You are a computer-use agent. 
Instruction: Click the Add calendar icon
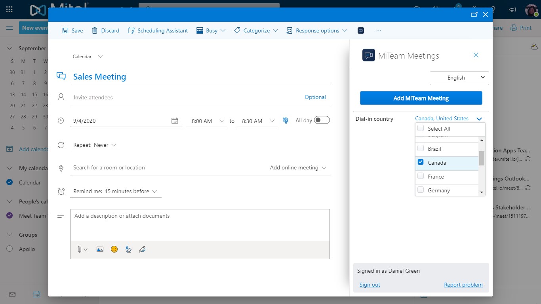(10, 149)
